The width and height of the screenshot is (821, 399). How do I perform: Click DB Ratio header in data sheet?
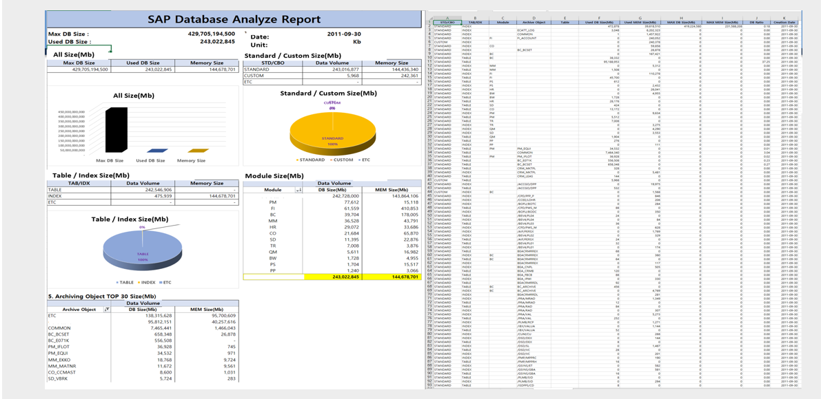click(x=756, y=23)
